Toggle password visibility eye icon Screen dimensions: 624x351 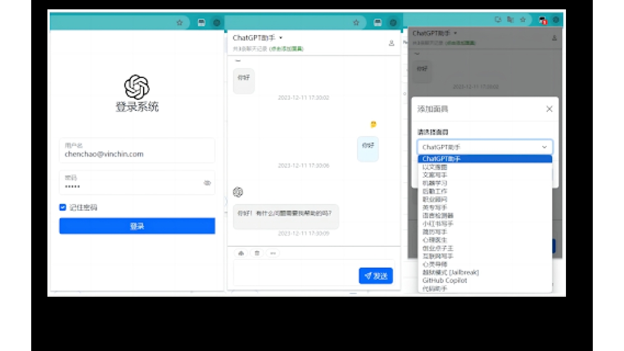[x=207, y=183]
